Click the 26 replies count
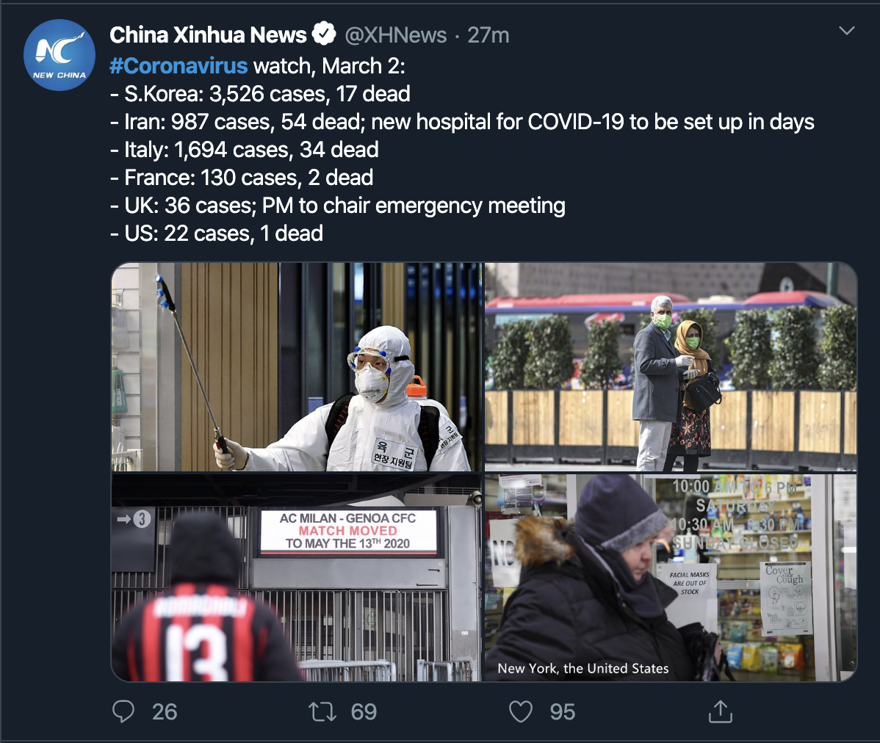This screenshot has height=743, width=880. 165,712
